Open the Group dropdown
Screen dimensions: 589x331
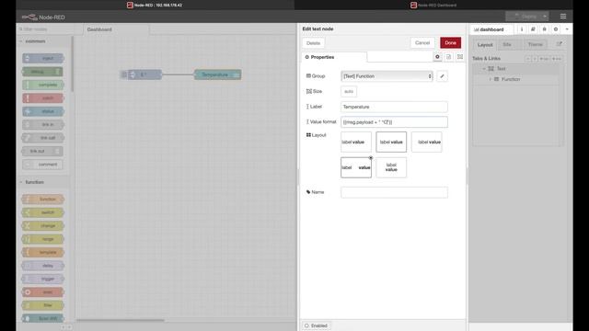point(387,76)
